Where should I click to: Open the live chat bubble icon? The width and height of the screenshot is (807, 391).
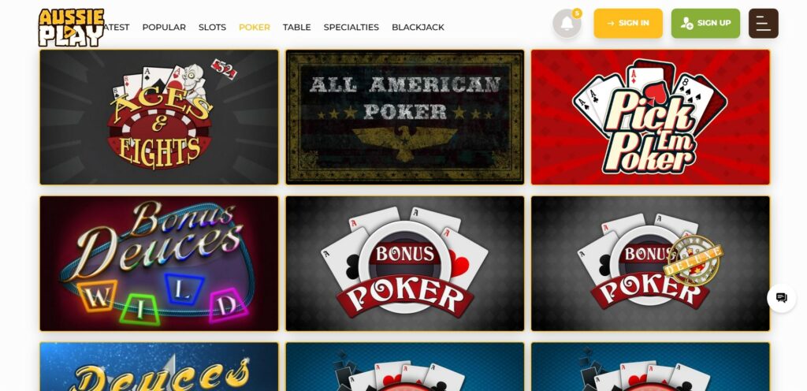[781, 297]
